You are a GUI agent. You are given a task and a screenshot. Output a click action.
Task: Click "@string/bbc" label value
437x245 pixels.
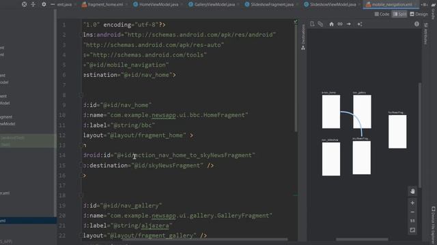pos(132,125)
